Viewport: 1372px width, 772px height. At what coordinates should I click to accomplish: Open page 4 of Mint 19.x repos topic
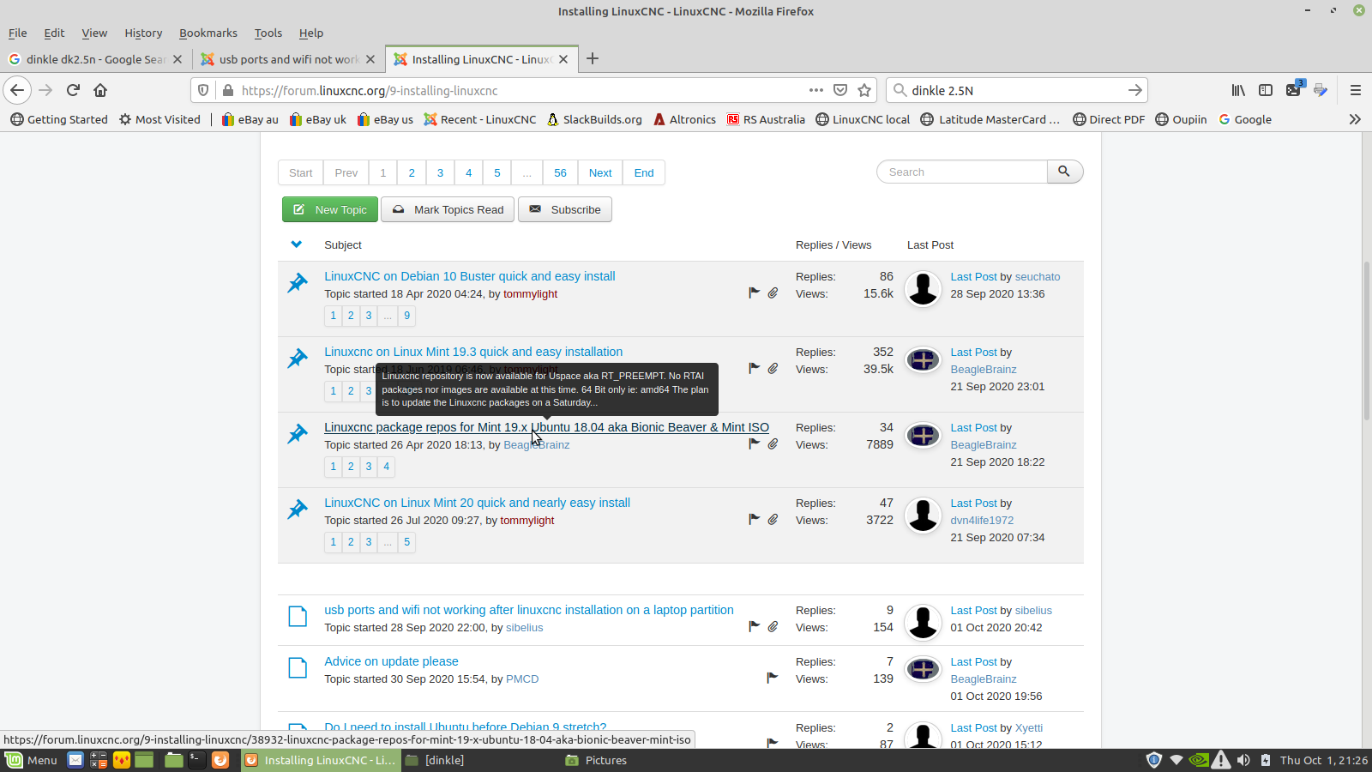click(387, 467)
